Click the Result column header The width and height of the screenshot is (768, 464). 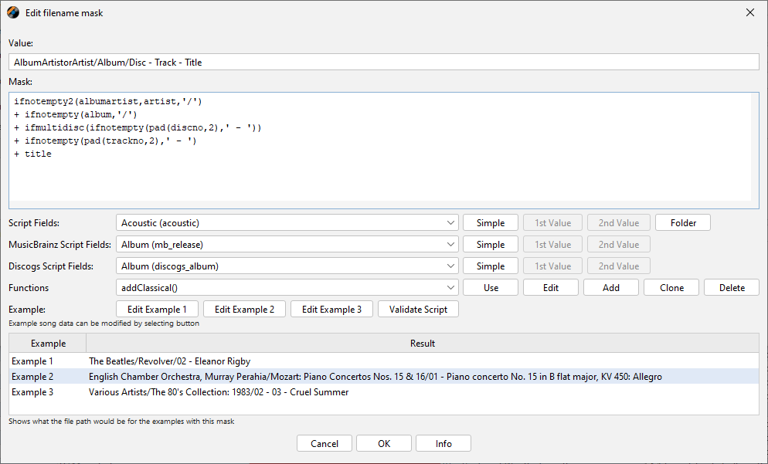[x=422, y=344]
